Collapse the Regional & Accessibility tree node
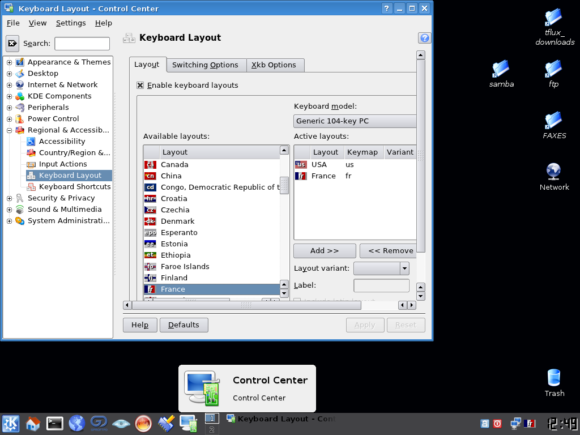The width and height of the screenshot is (580, 435). point(10,130)
